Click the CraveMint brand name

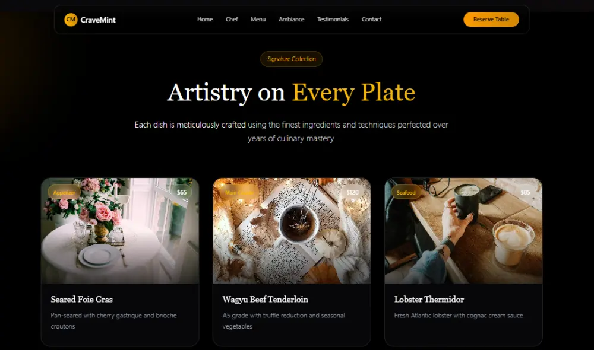click(98, 20)
